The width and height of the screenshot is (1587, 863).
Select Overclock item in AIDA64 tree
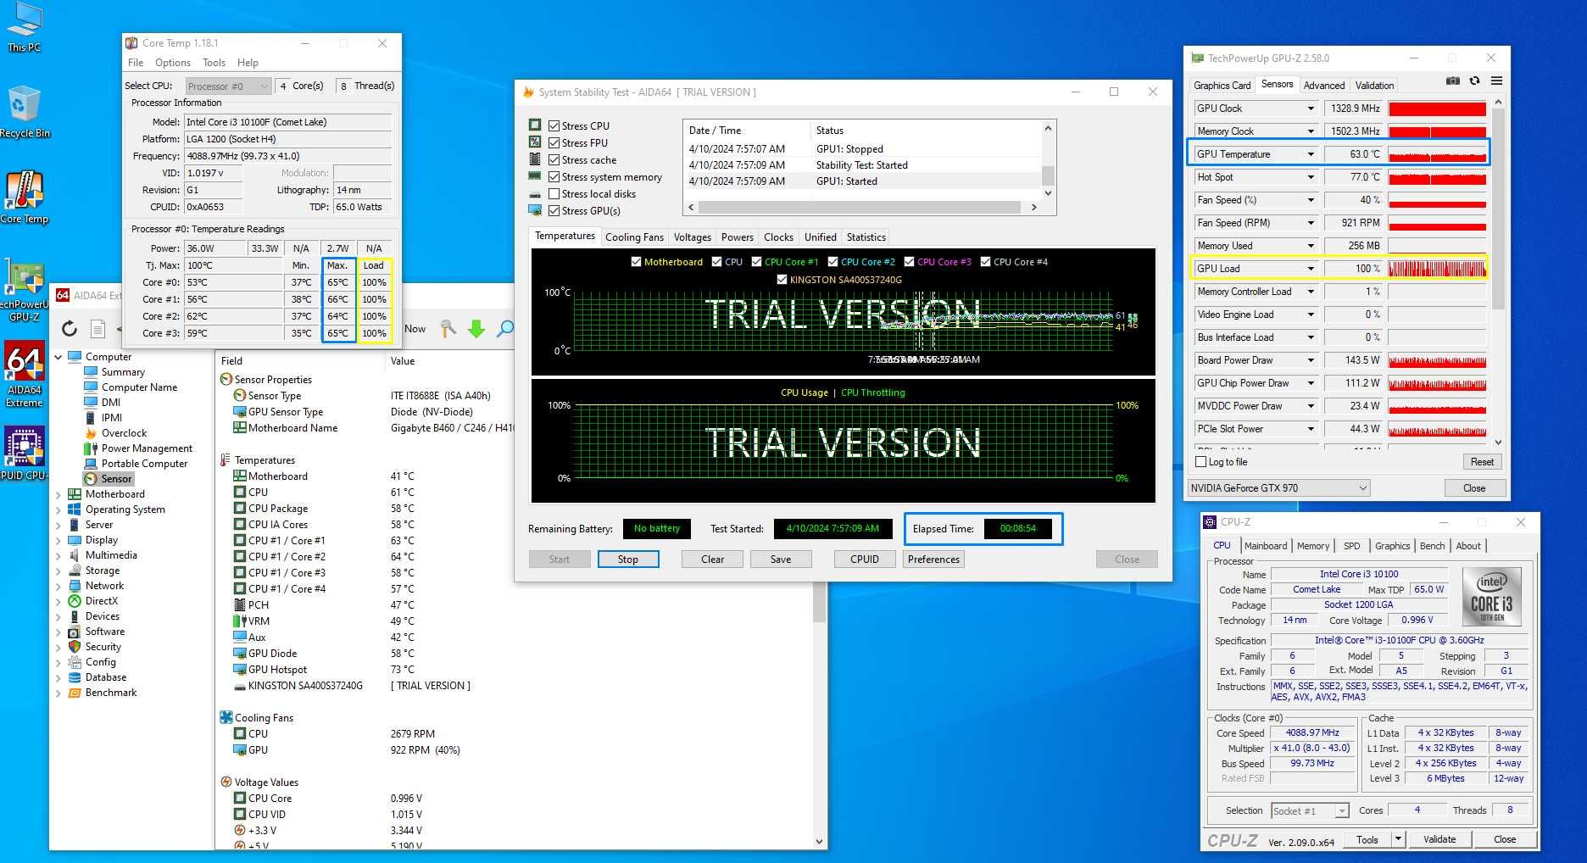point(124,433)
